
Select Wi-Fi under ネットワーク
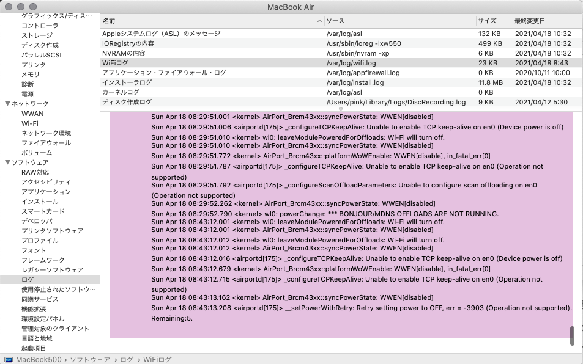30,123
